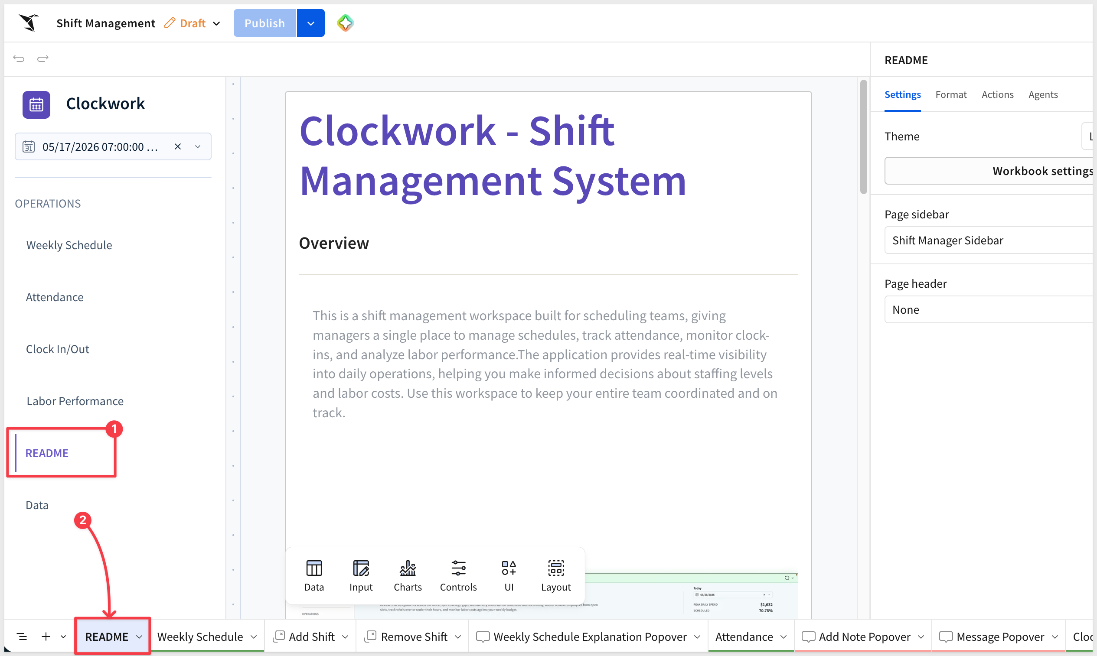The height and width of the screenshot is (656, 1097).
Task: Switch to the Agents tab
Action: [x=1043, y=94]
